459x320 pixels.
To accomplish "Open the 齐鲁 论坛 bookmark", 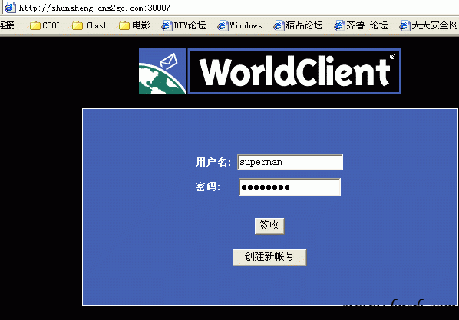I will click(x=362, y=25).
